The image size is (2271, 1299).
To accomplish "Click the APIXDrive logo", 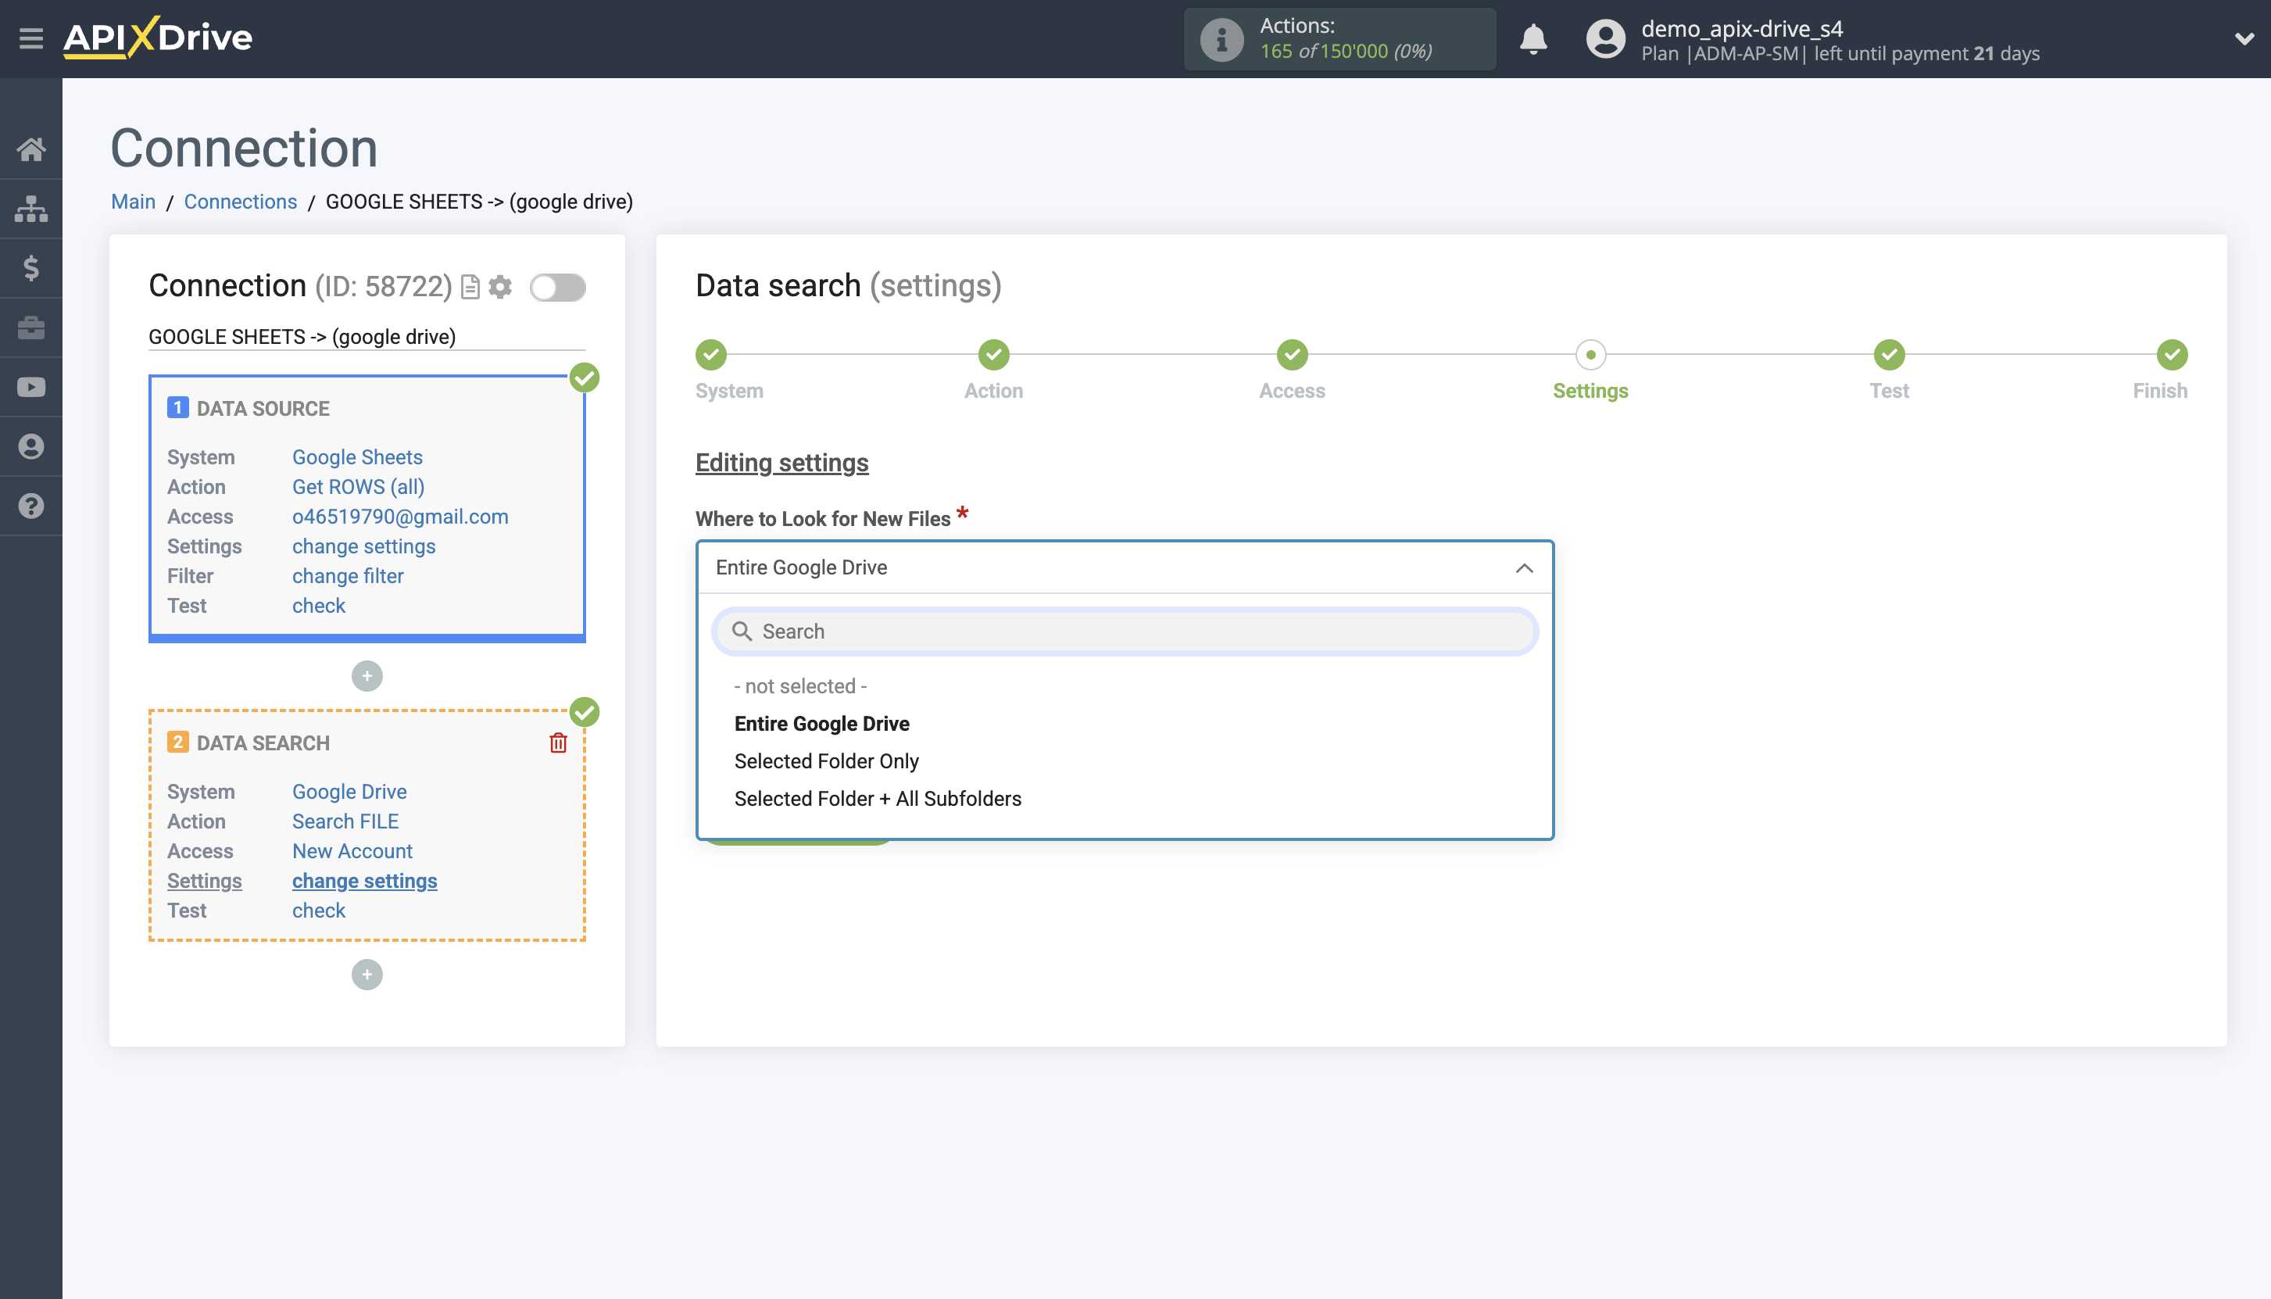I will point(158,38).
